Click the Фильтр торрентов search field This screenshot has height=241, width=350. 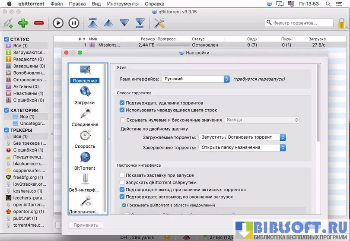click(x=299, y=22)
